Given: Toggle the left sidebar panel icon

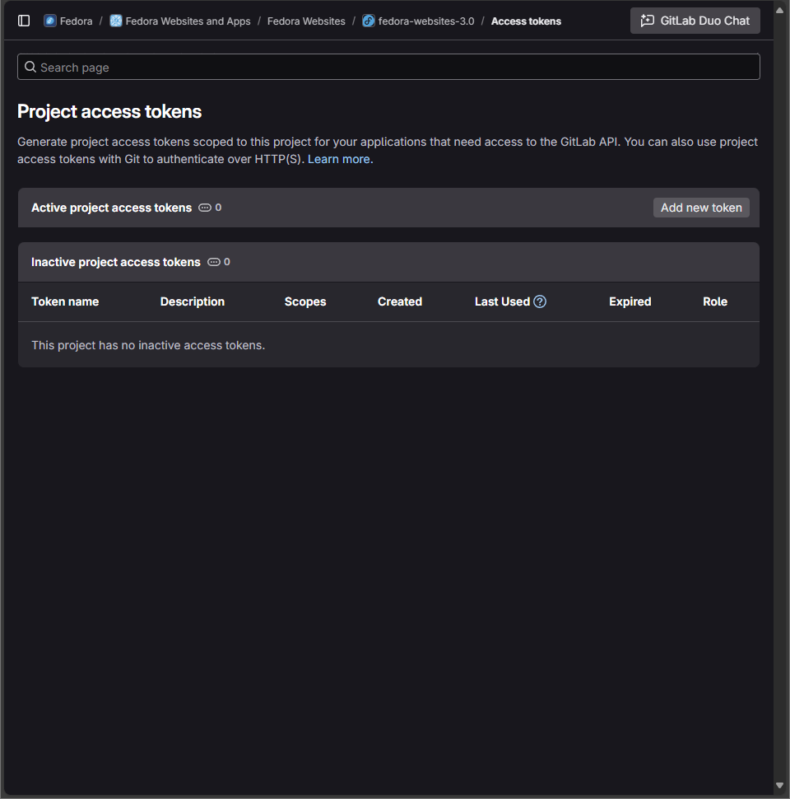Looking at the screenshot, I should (24, 21).
